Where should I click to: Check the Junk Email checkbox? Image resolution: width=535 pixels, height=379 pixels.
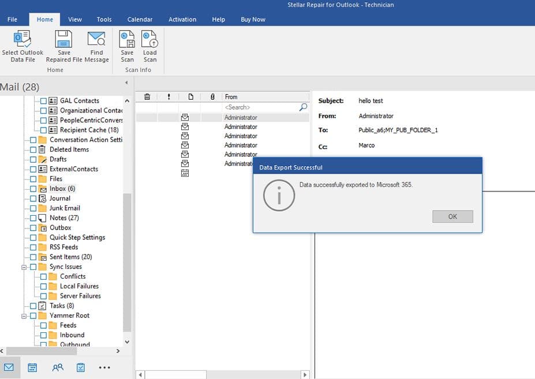[33, 208]
